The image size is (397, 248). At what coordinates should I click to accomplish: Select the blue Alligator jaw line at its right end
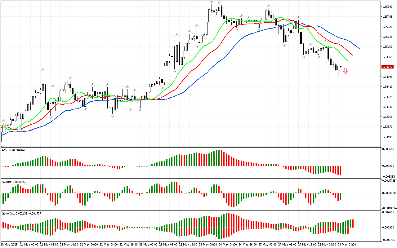359,49
